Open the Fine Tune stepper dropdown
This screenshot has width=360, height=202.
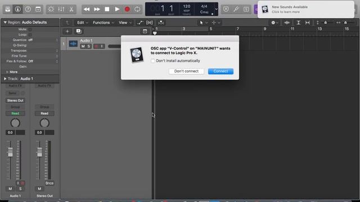(x=57, y=56)
